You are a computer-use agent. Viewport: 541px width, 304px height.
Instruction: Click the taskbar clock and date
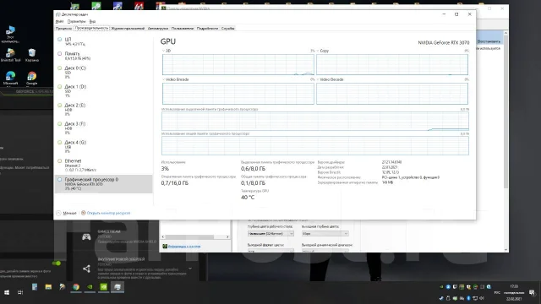514,292
